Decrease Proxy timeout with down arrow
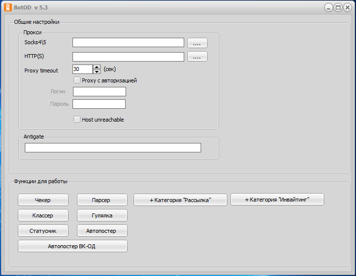The height and width of the screenshot is (276, 356). [97, 71]
